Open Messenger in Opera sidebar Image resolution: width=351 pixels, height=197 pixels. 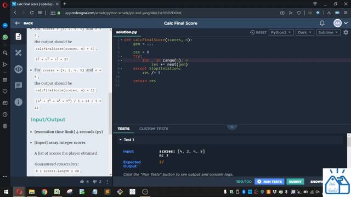[5, 26]
